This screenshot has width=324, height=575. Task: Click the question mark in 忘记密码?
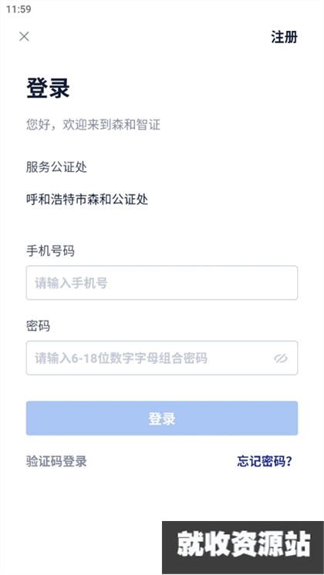coord(289,462)
